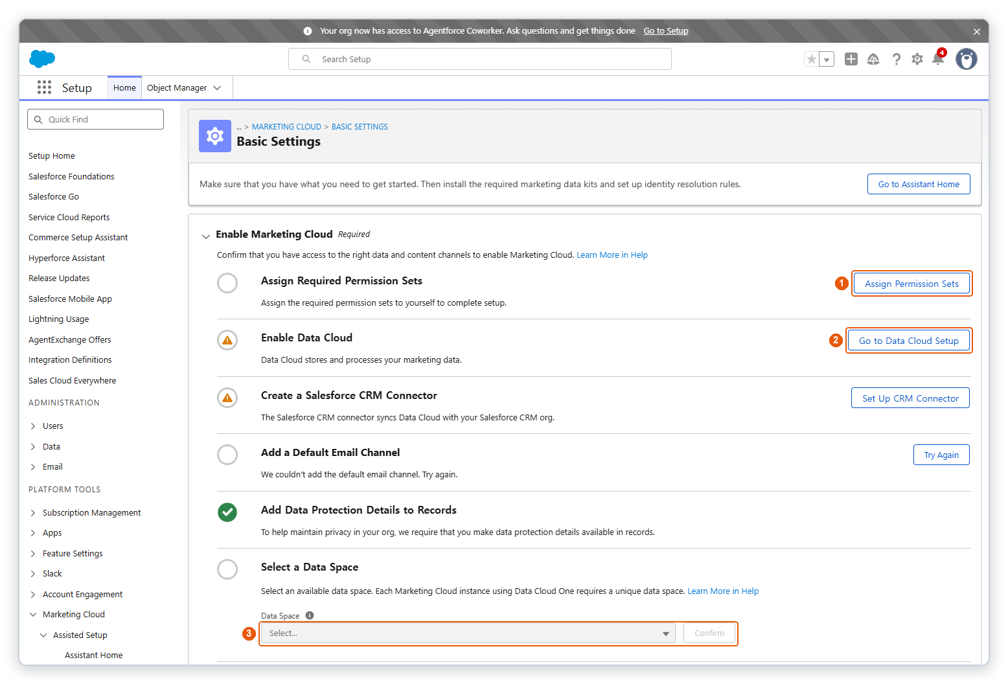Click Go to Assistant Home button

pos(919,185)
